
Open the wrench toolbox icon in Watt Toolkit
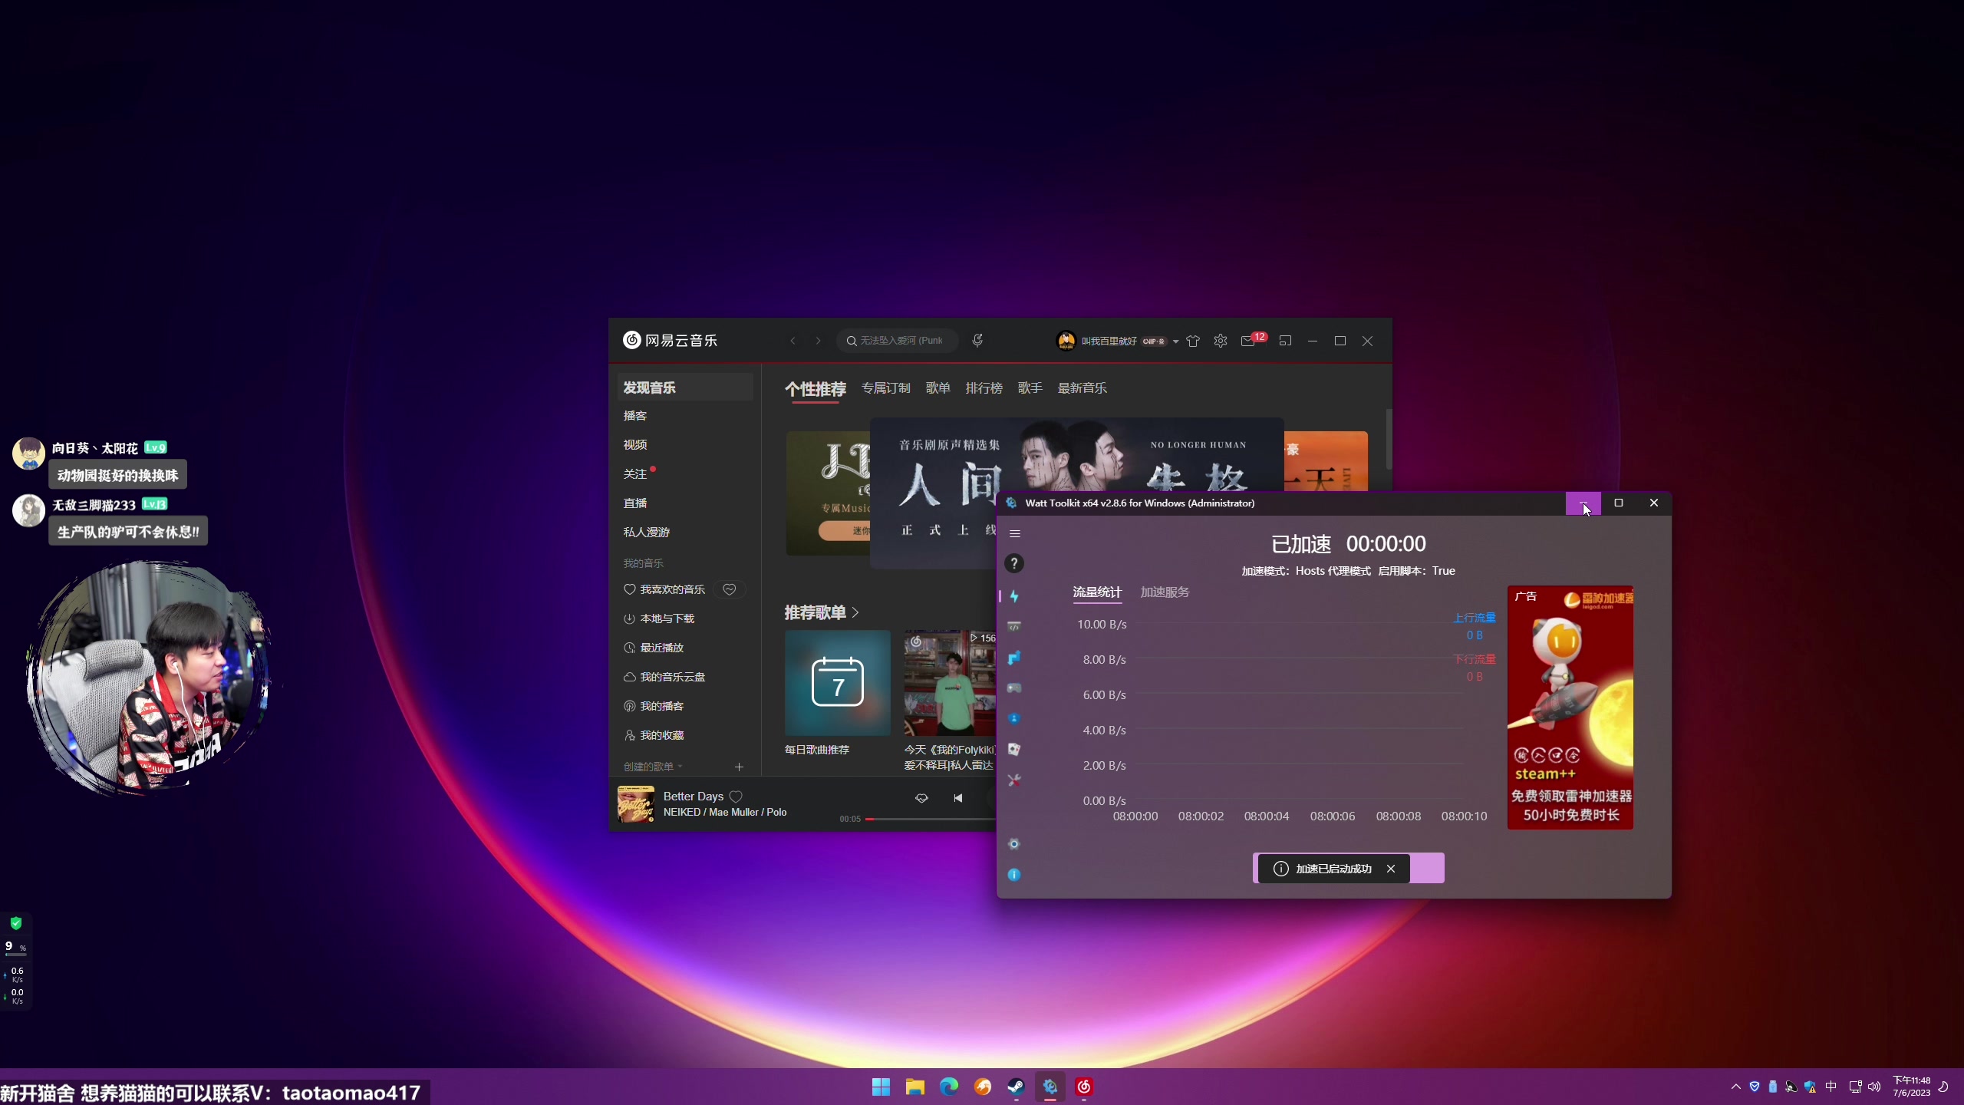(x=1014, y=780)
